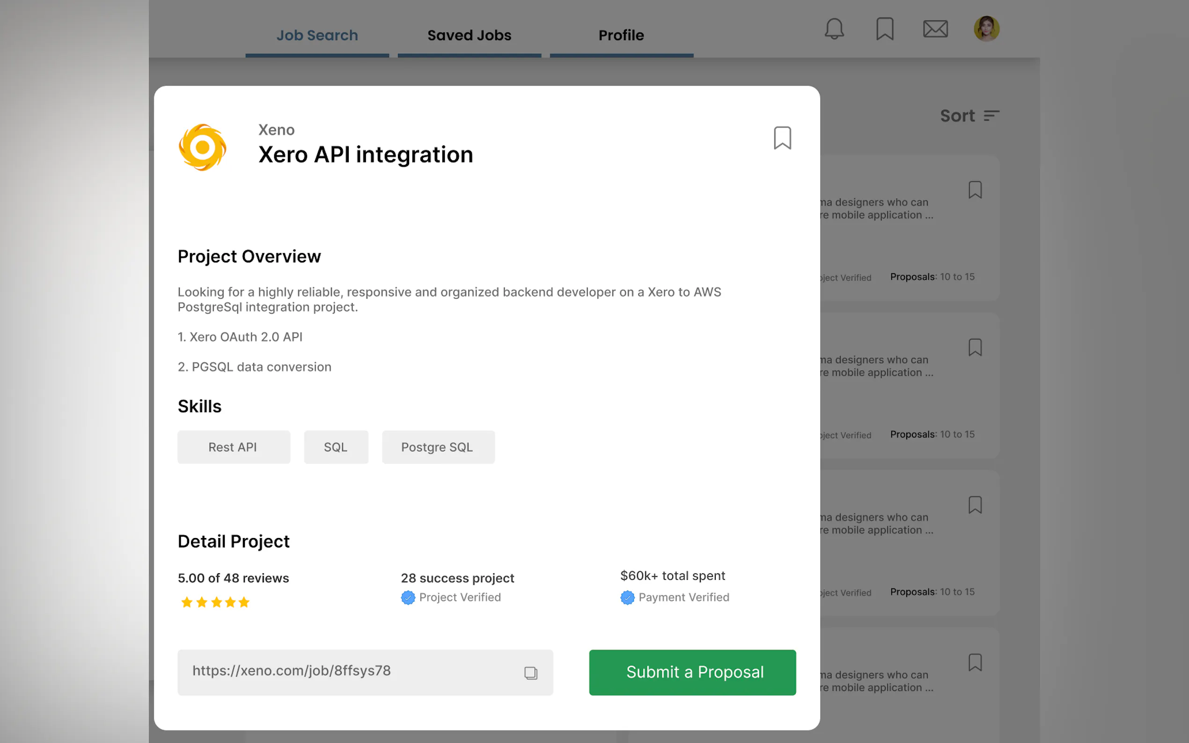Open the Sort options
1189x743 pixels.
point(969,116)
